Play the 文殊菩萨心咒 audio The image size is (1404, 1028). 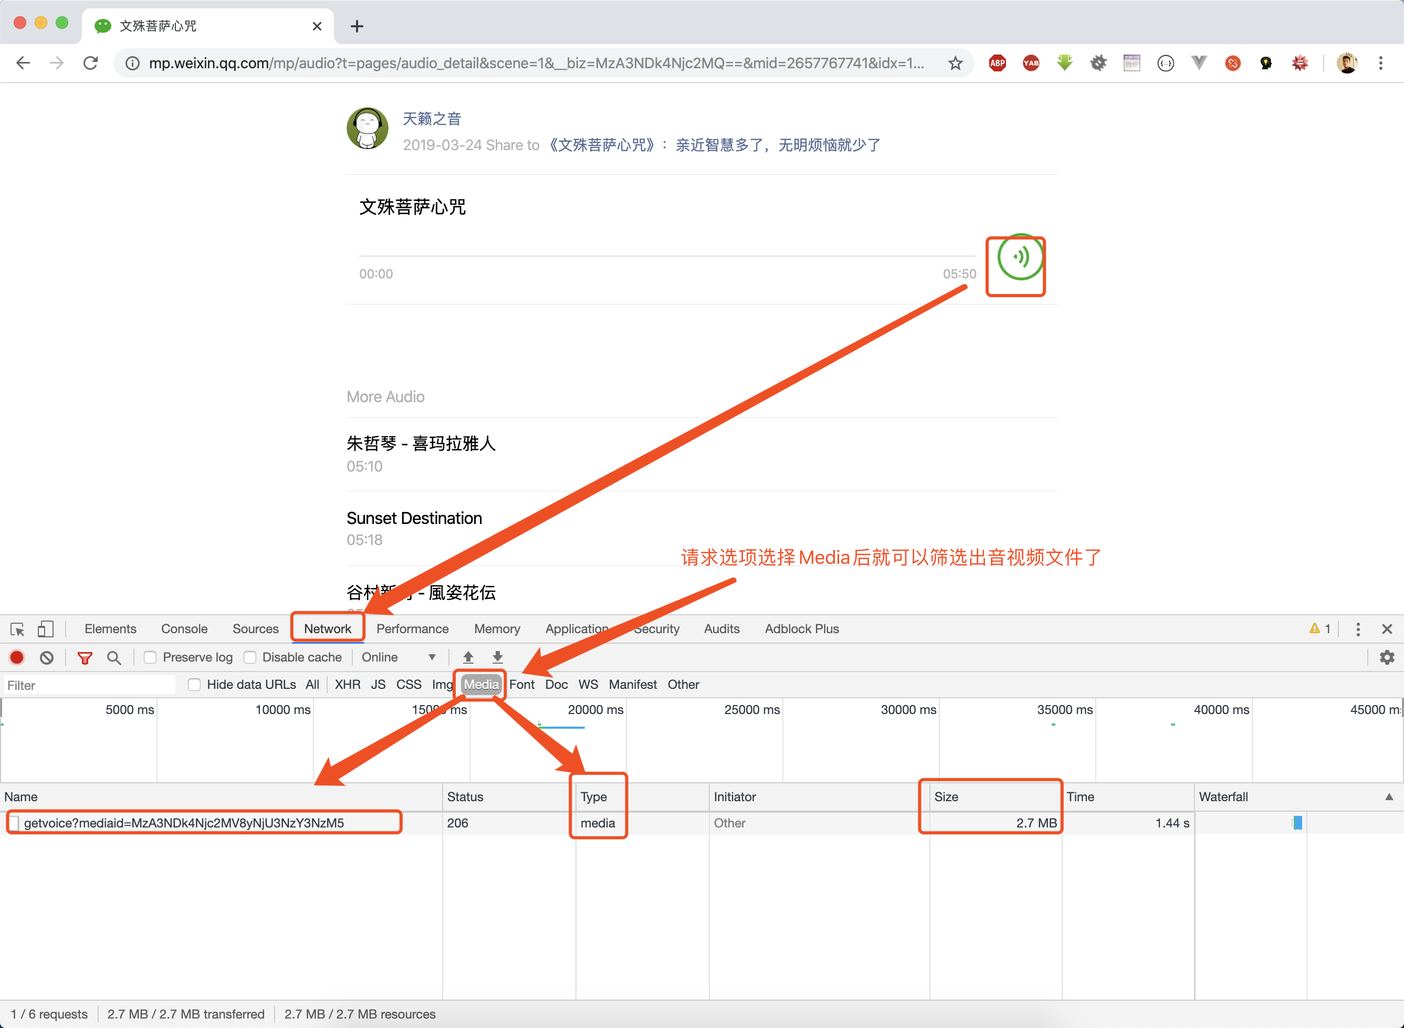pos(1021,257)
